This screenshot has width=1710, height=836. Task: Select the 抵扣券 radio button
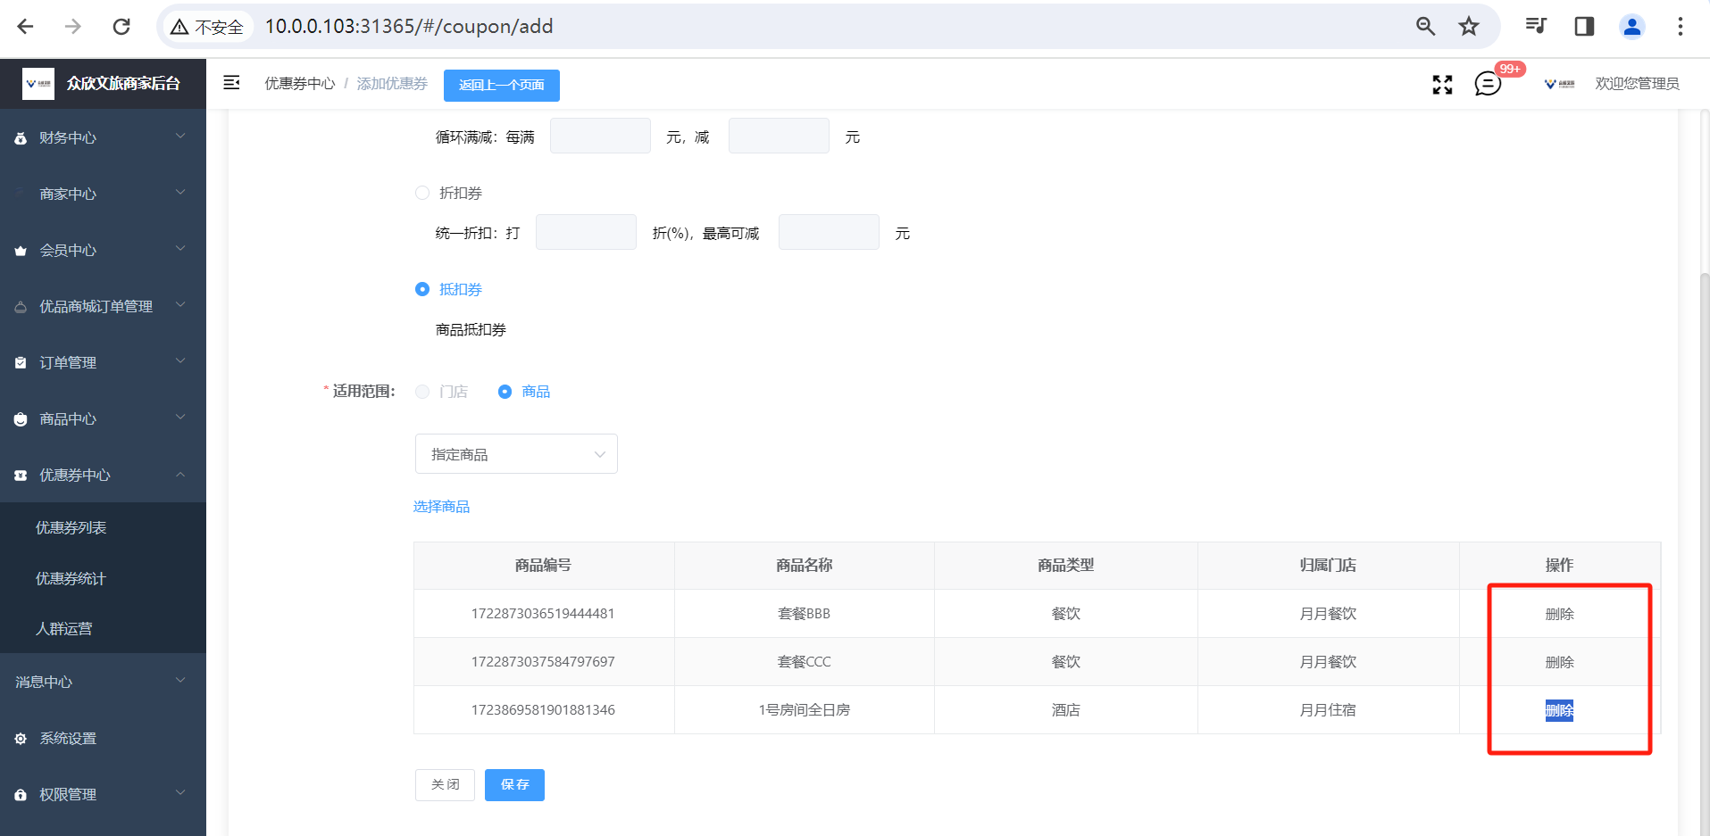(x=422, y=289)
